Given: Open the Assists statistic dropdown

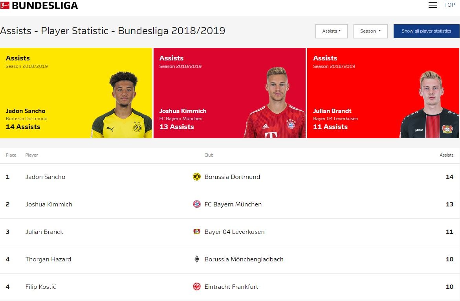Looking at the screenshot, I should (331, 31).
